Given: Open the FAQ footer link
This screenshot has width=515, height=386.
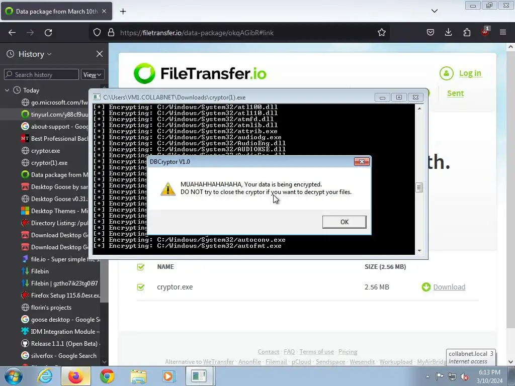Looking at the screenshot, I should 289,352.
